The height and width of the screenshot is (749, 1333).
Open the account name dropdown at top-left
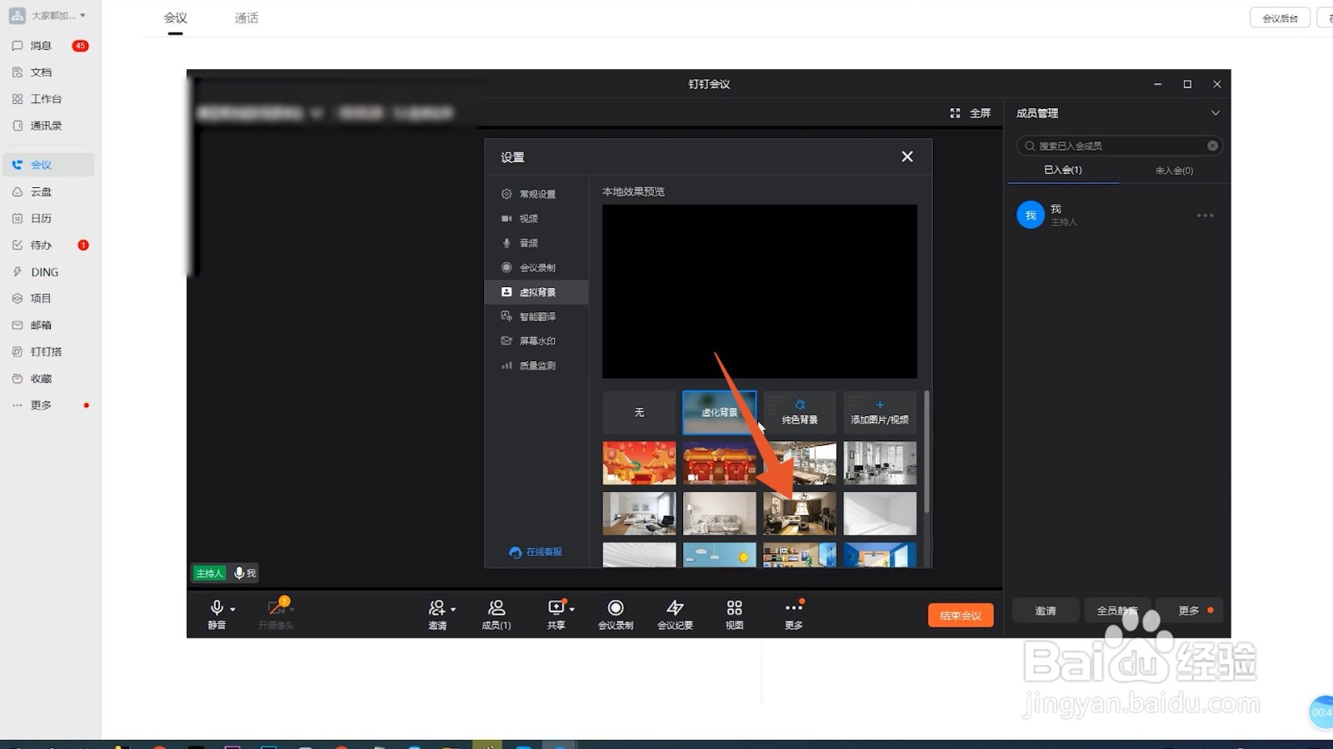47,15
